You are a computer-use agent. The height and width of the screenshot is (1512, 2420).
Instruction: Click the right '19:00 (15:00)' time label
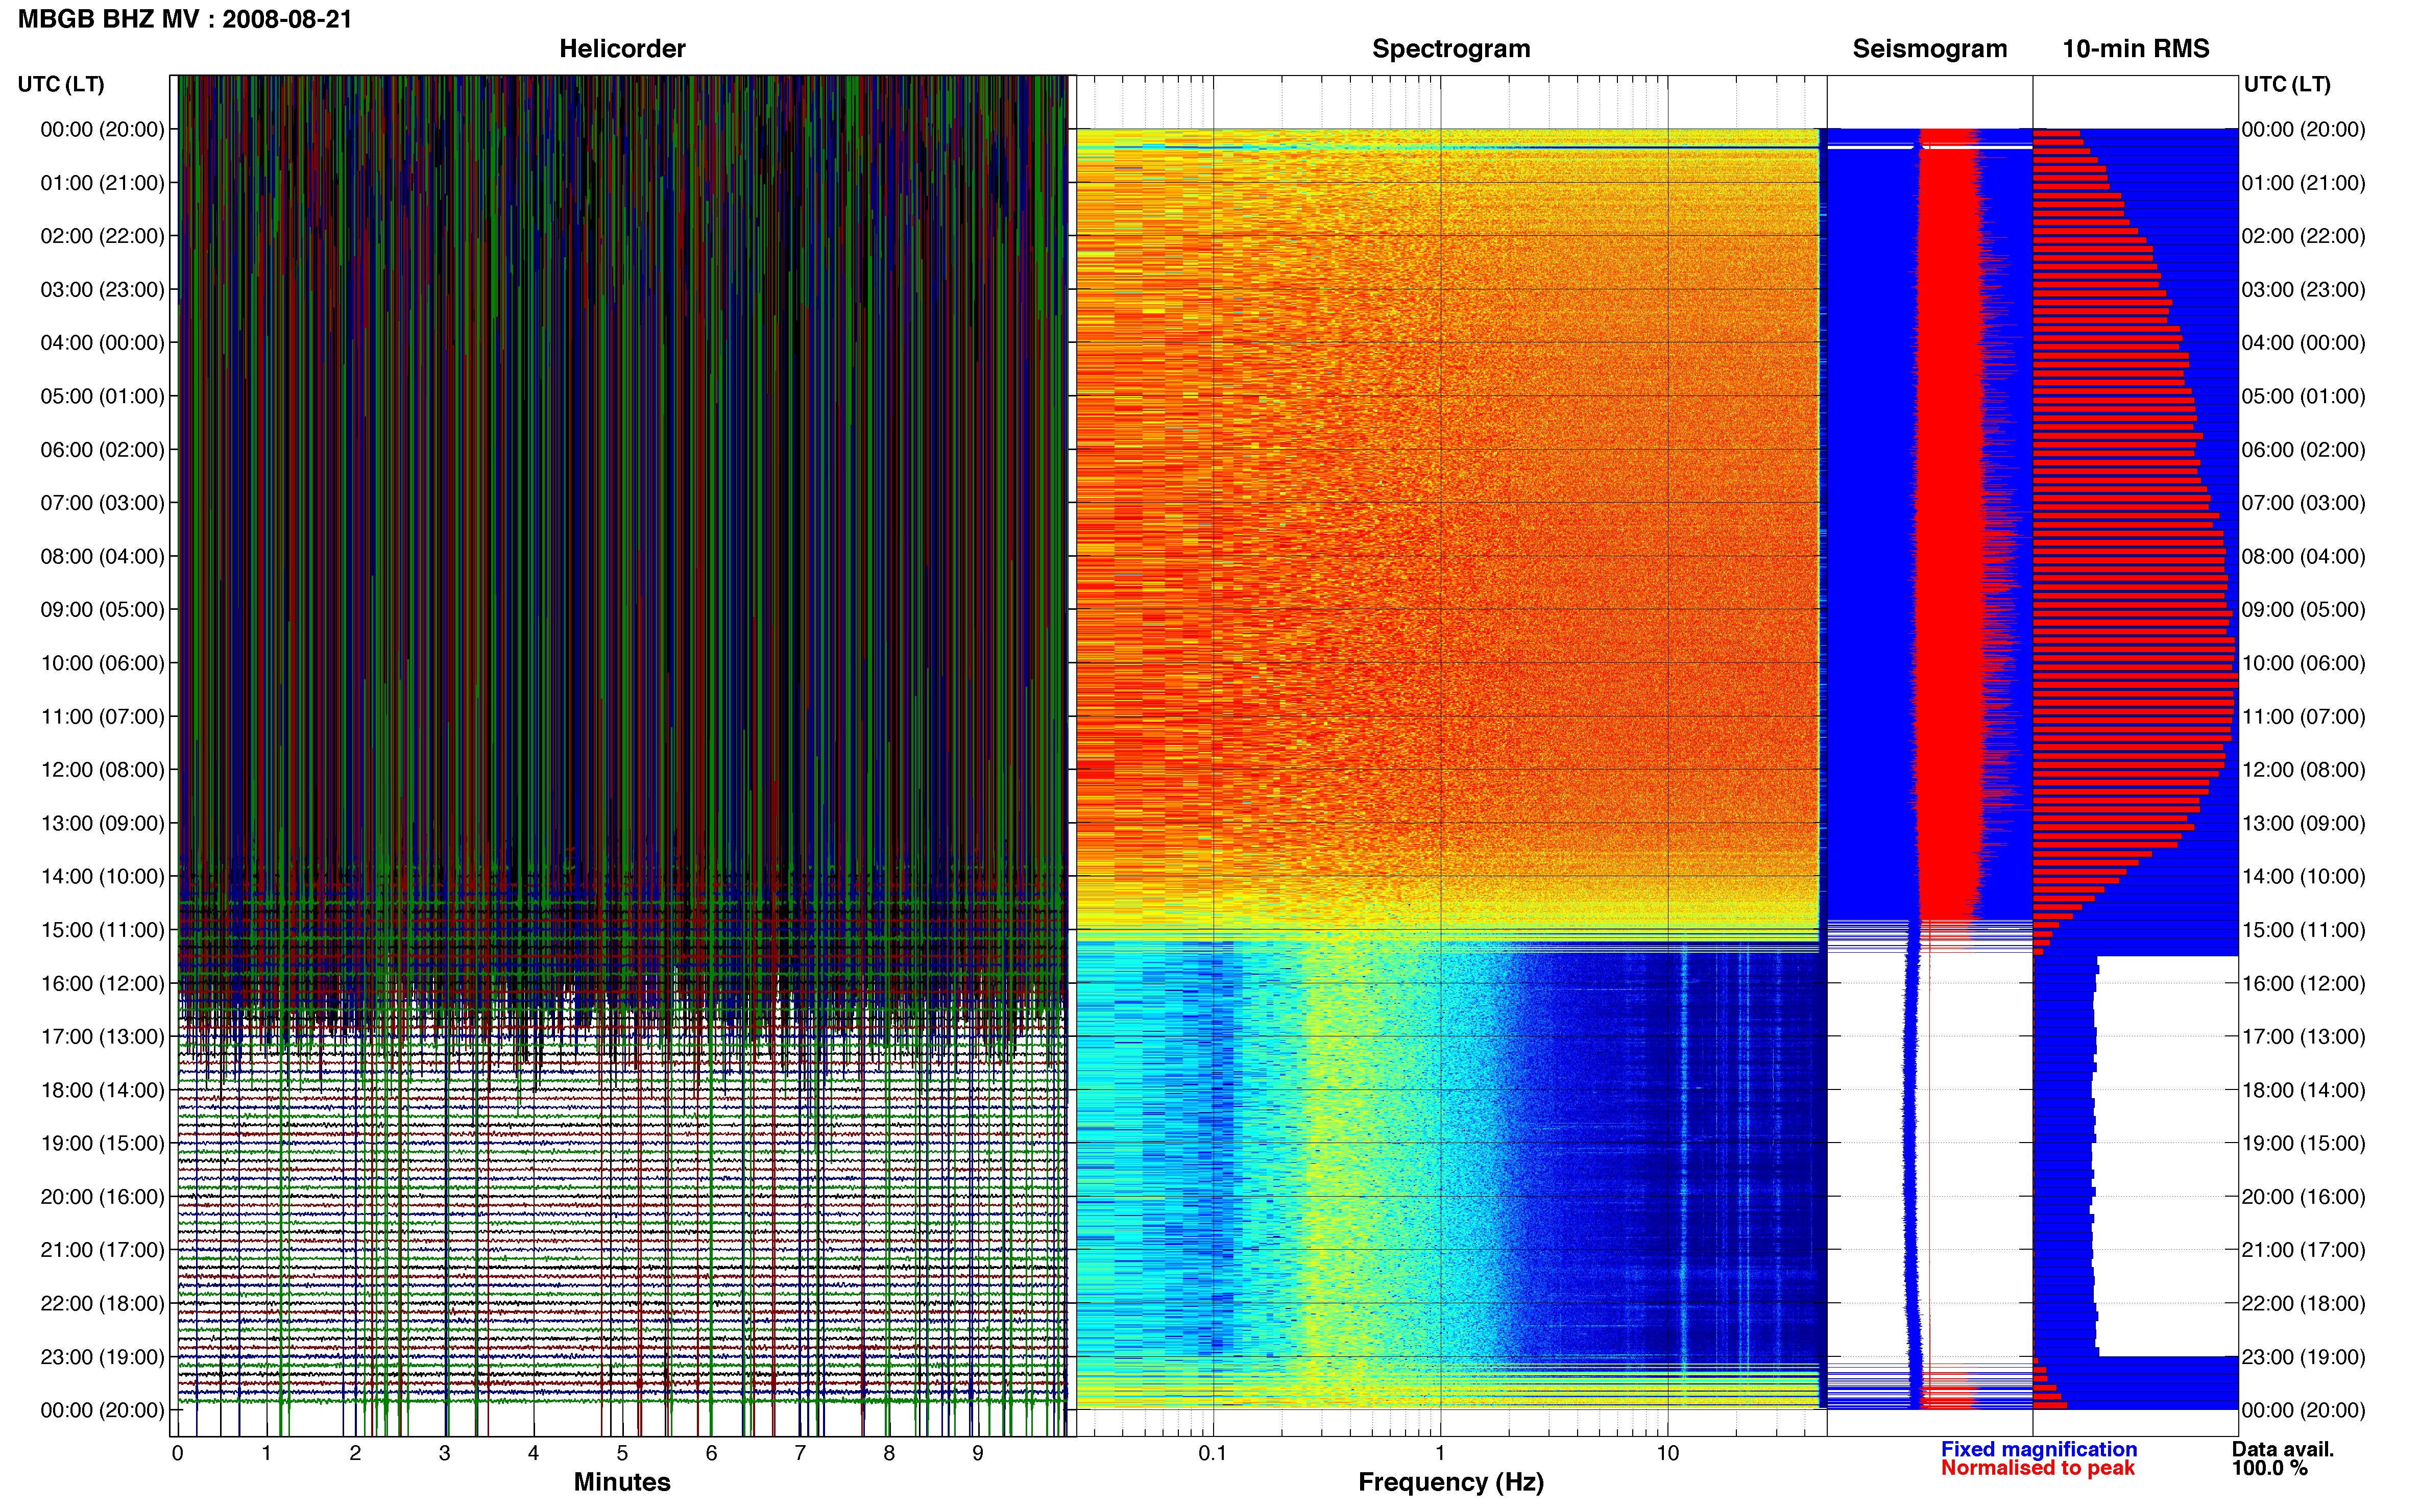(2304, 1143)
